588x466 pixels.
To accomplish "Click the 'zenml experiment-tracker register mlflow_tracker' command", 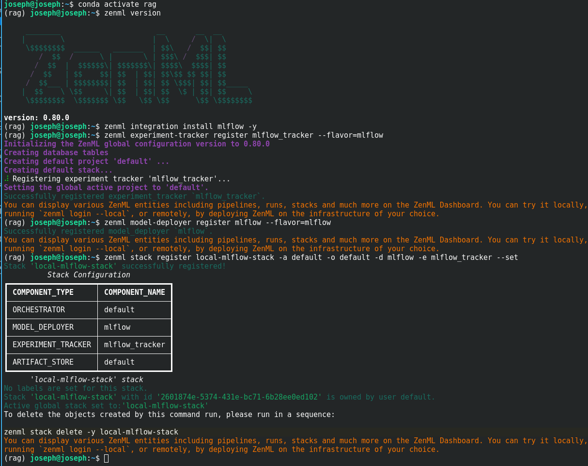I will (244, 135).
